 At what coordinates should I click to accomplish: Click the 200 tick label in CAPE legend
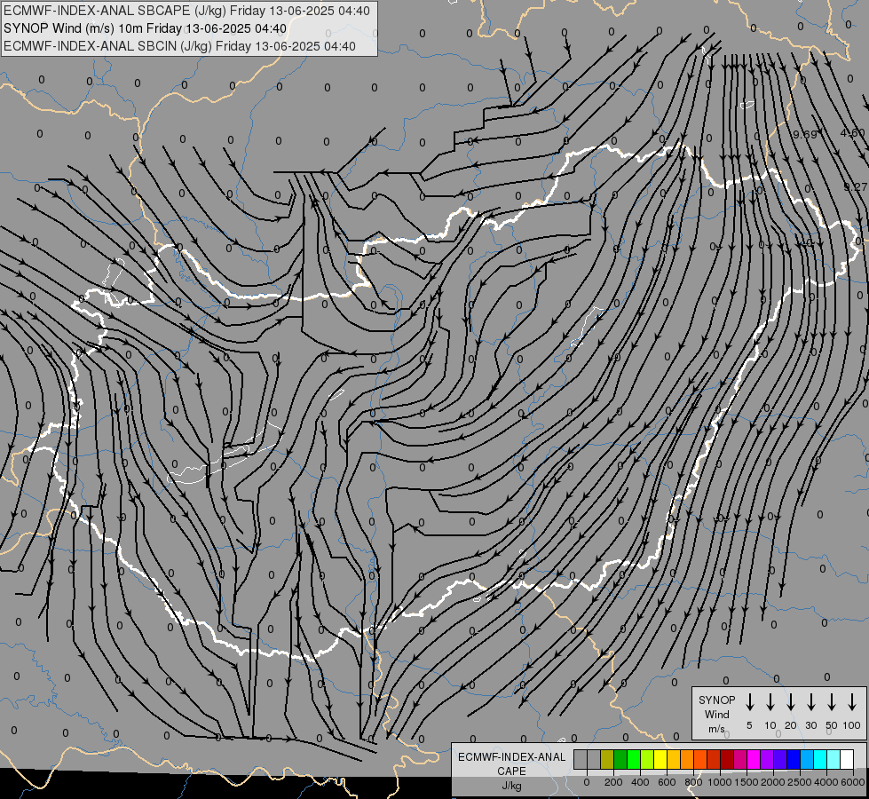(613, 782)
